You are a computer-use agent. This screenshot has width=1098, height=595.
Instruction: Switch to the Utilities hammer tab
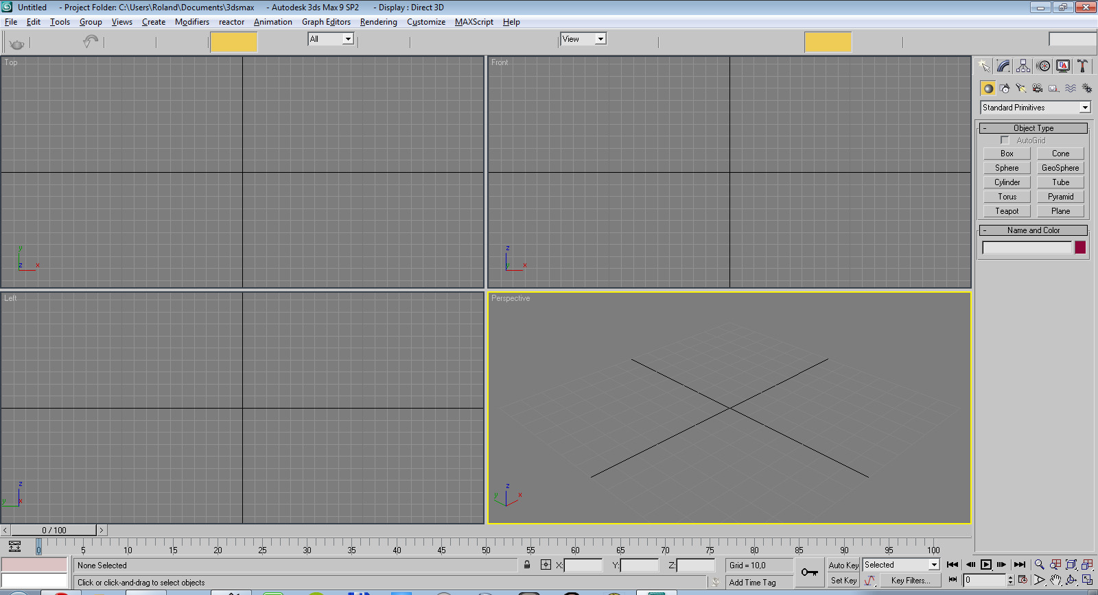pyautogui.click(x=1082, y=66)
